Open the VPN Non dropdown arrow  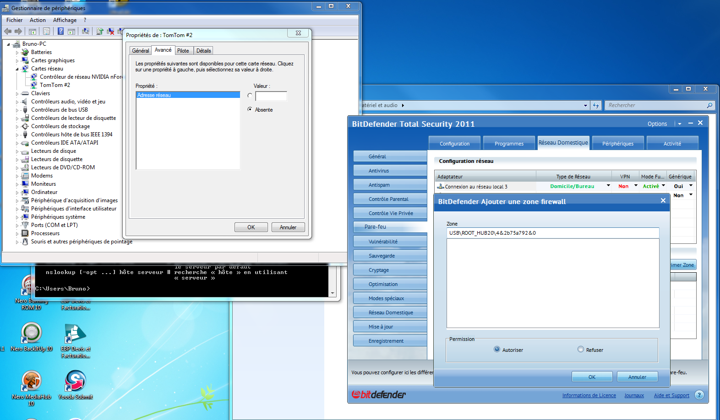[636, 186]
